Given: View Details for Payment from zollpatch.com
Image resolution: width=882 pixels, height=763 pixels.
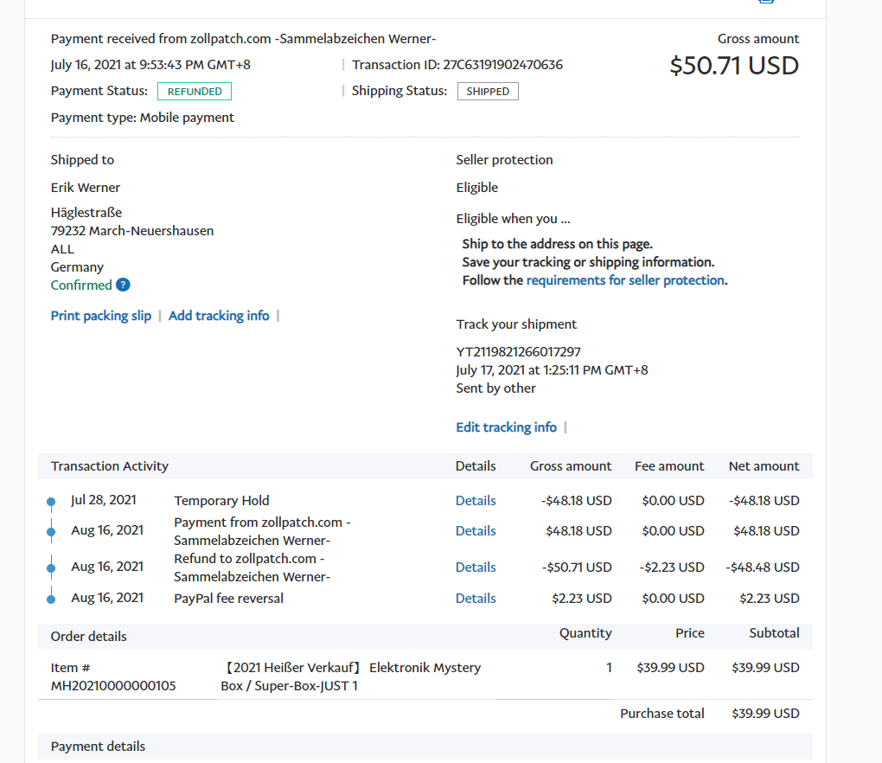Looking at the screenshot, I should pyautogui.click(x=476, y=531).
